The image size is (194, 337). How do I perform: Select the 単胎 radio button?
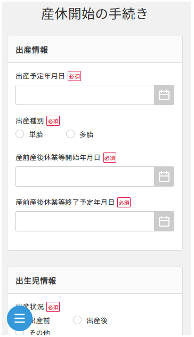(x=20, y=134)
